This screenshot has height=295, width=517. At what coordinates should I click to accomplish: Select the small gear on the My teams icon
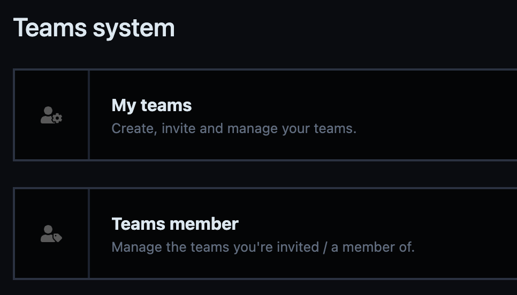57,118
